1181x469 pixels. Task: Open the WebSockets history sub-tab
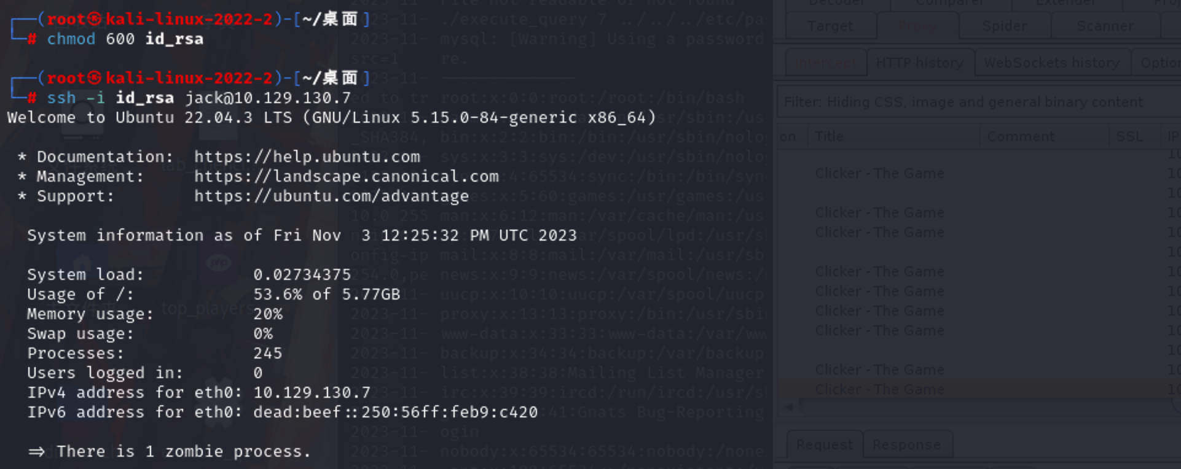pos(1051,63)
